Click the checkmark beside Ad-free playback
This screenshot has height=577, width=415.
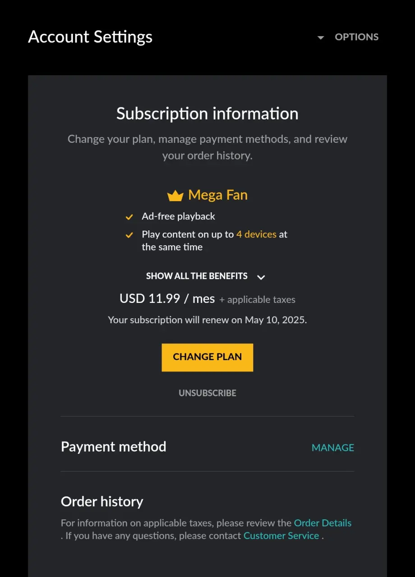(x=129, y=217)
